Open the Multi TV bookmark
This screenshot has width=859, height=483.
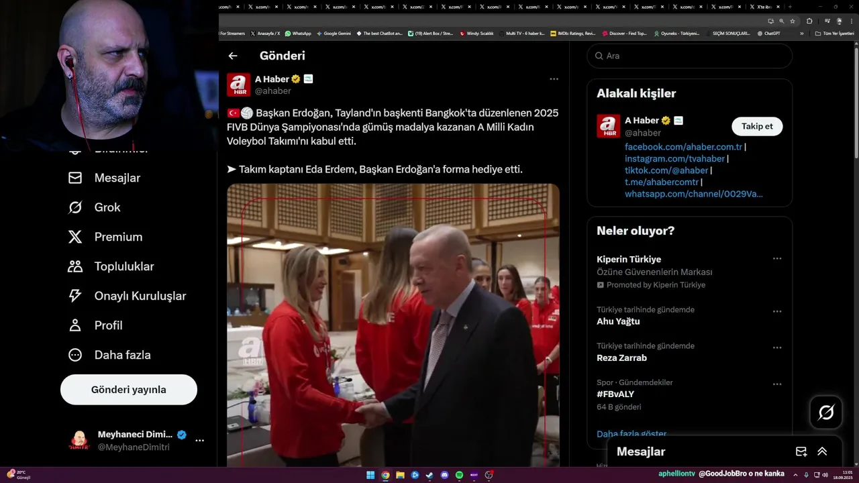pyautogui.click(x=521, y=33)
